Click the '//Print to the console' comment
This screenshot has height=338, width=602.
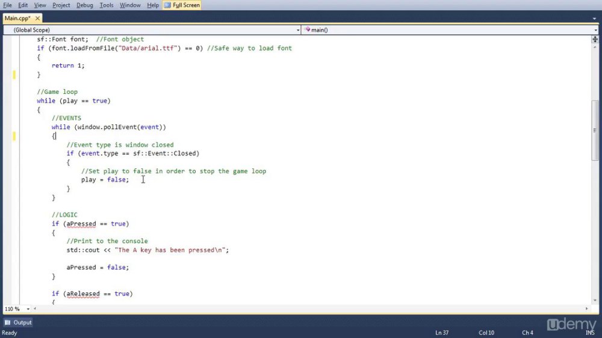107,241
